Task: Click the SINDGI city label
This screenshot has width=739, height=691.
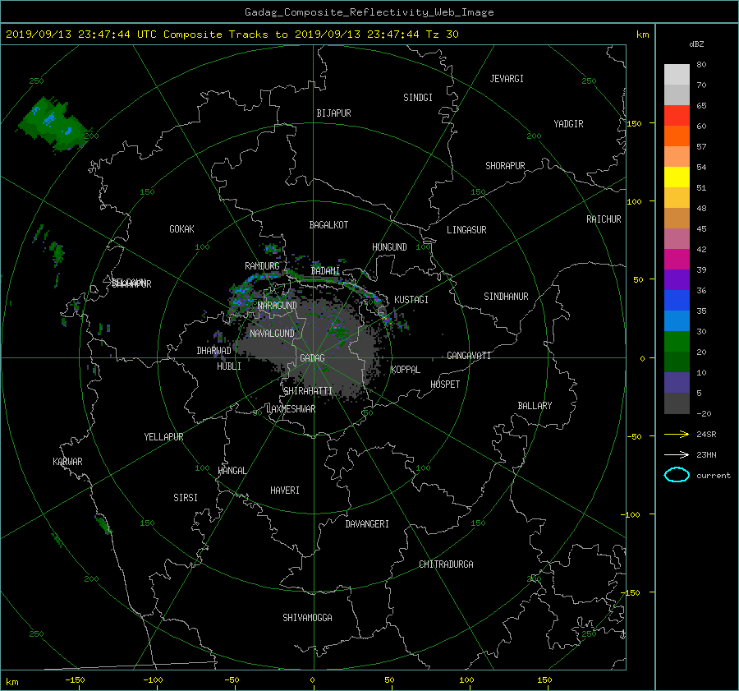Action: pyautogui.click(x=418, y=98)
